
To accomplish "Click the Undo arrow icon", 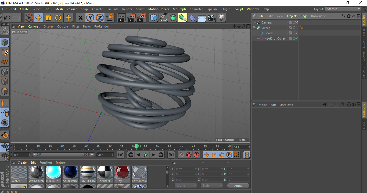I will click(x=7, y=18).
